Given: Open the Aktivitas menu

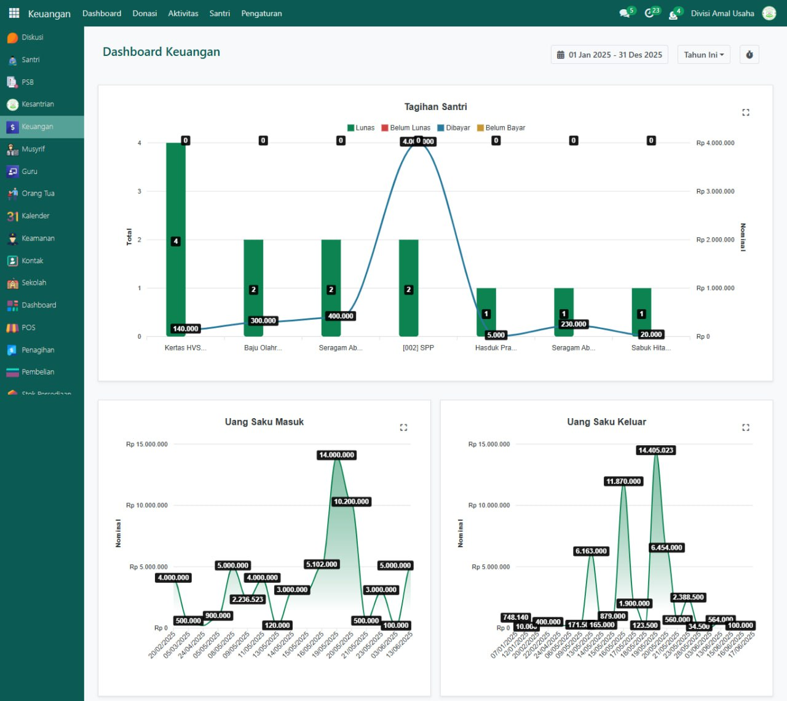Looking at the screenshot, I should point(183,14).
